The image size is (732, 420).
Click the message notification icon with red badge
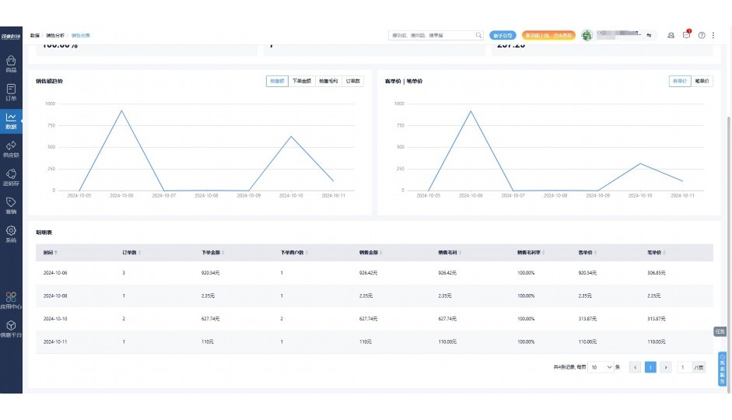click(x=686, y=35)
